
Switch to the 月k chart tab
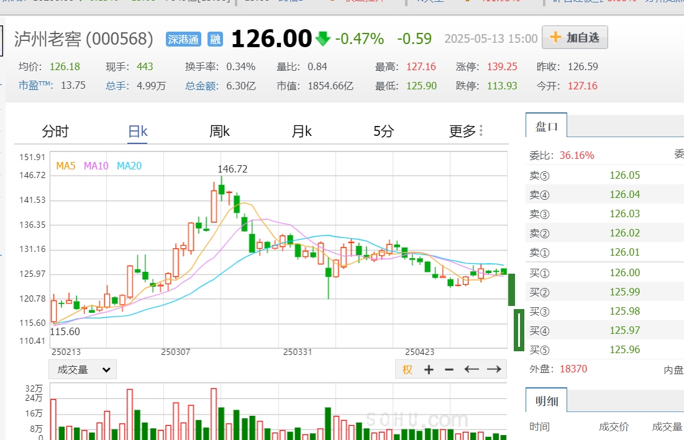(x=301, y=131)
